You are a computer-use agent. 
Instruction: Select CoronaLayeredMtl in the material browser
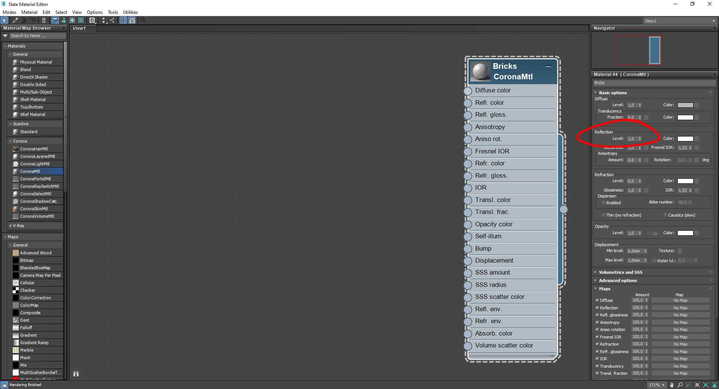pyautogui.click(x=37, y=156)
